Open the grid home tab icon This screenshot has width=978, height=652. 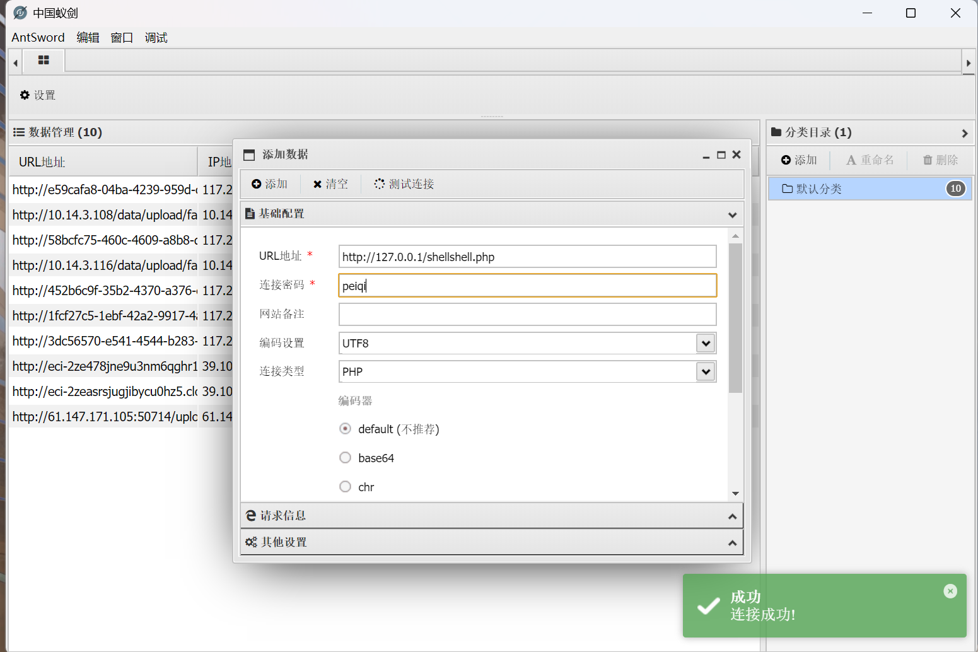[x=44, y=61]
